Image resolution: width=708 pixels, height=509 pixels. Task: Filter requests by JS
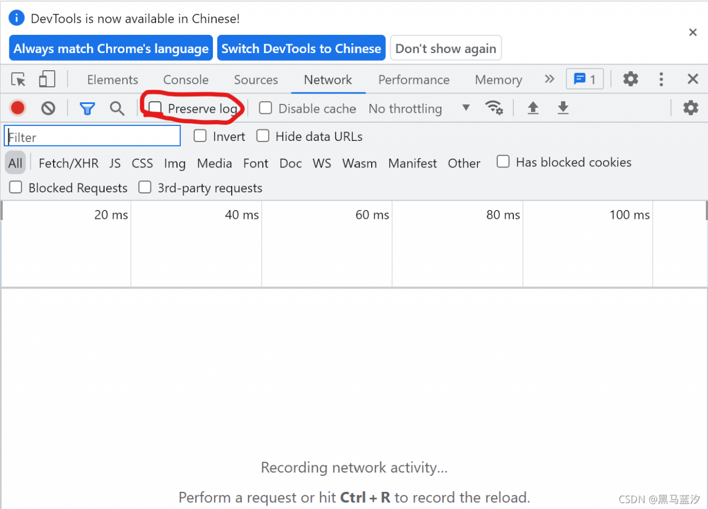(115, 163)
